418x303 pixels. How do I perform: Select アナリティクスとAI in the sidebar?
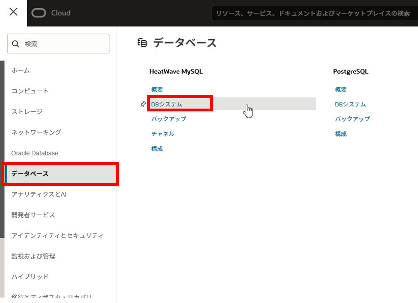click(x=39, y=194)
